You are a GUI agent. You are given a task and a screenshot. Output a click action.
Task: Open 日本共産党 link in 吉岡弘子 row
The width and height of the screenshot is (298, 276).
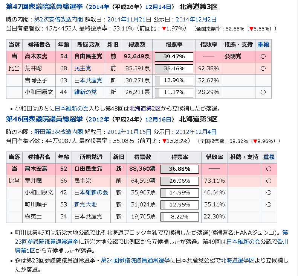pyautogui.click(x=88, y=80)
